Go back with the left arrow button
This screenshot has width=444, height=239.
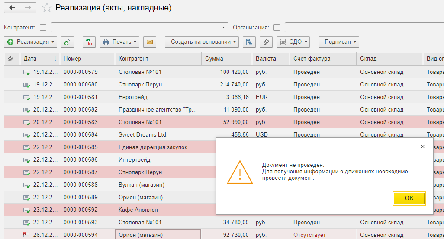(x=12, y=8)
